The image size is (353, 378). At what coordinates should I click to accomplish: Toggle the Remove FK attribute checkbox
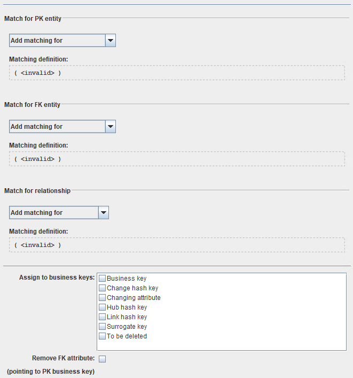(103, 359)
